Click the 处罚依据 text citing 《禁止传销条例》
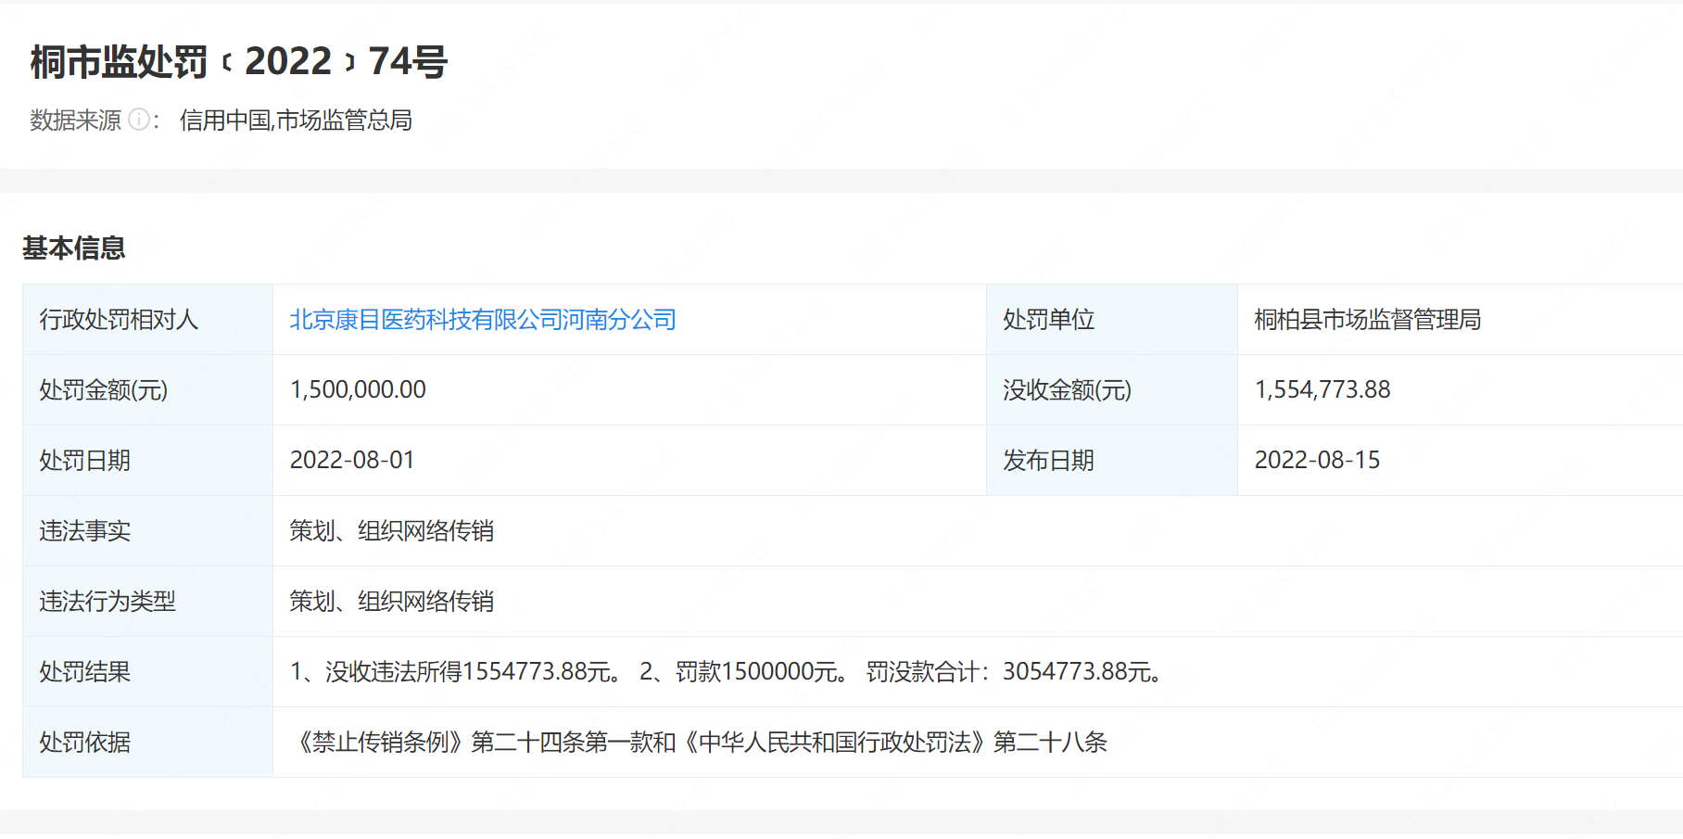The image size is (1683, 839). [700, 743]
